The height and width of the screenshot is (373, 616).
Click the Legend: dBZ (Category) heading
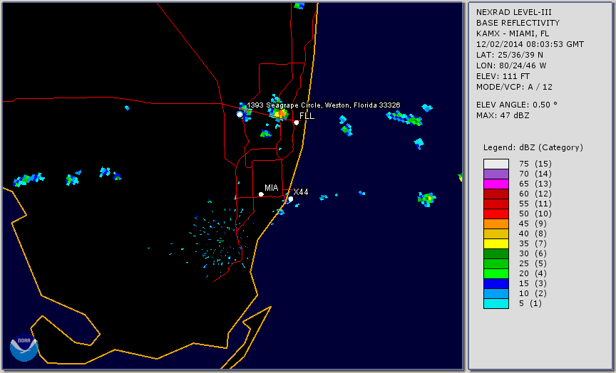pyautogui.click(x=533, y=147)
